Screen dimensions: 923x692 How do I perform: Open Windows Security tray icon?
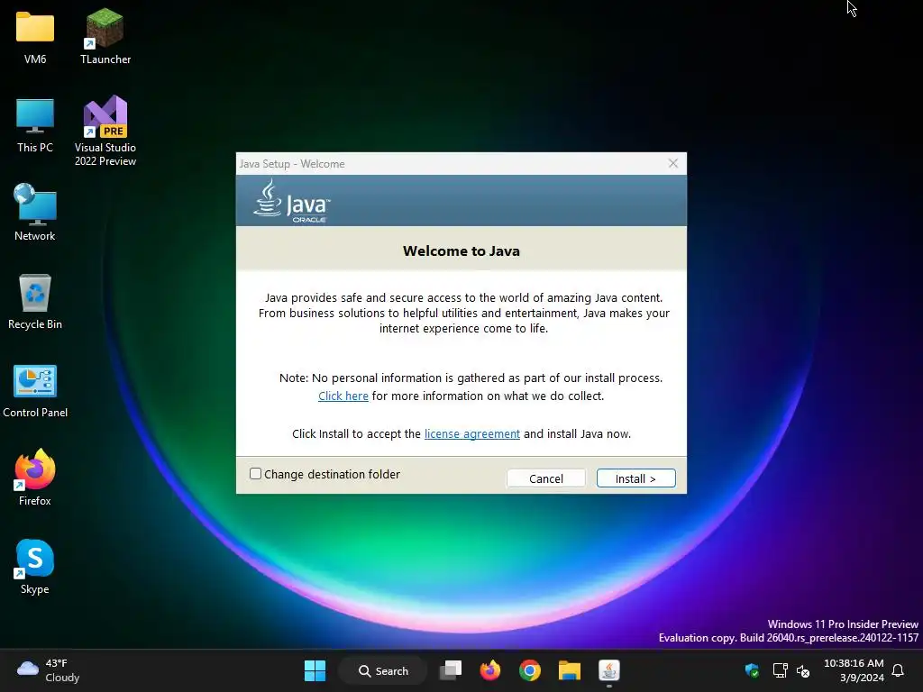pos(752,670)
